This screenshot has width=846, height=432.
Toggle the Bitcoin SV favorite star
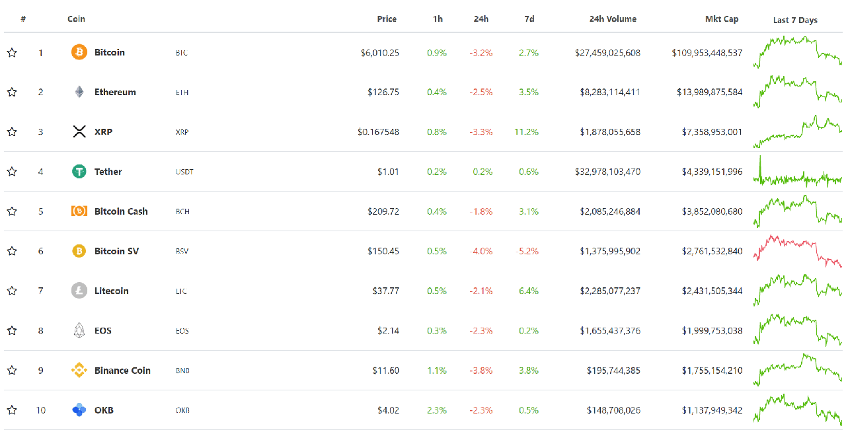(x=12, y=251)
